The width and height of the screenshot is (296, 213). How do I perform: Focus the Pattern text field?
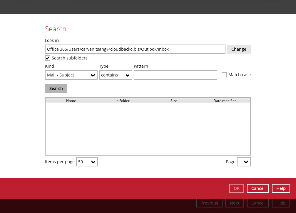point(175,75)
